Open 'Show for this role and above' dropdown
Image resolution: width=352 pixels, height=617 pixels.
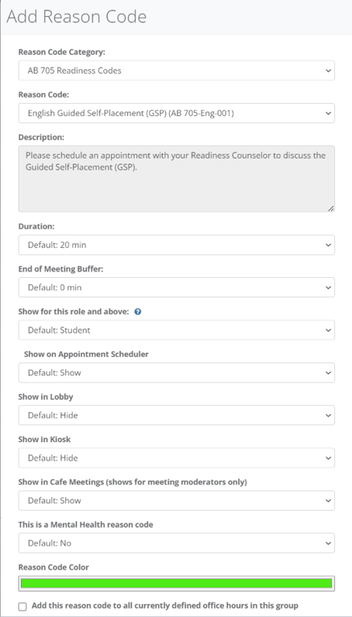pyautogui.click(x=176, y=330)
